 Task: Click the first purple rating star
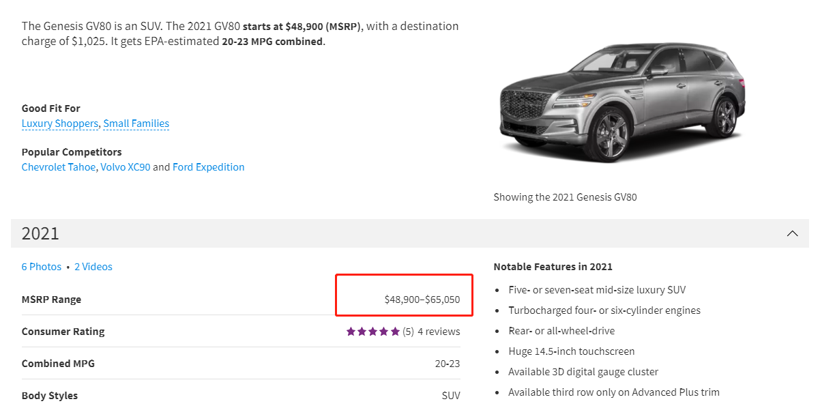coord(351,332)
